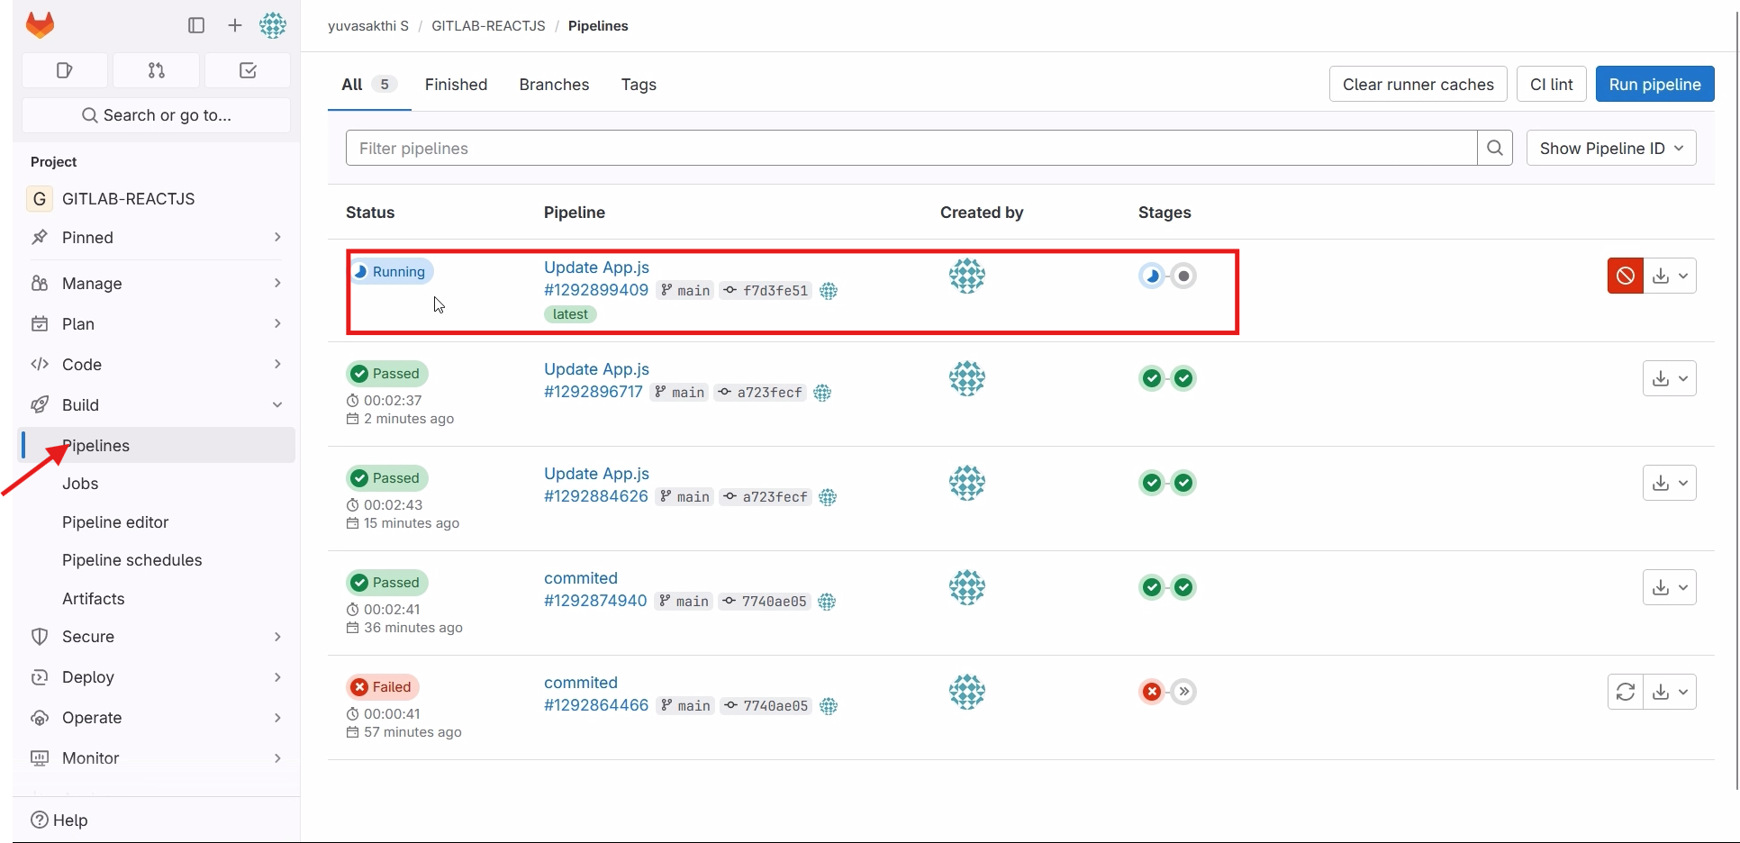Open the Help question mark link

coord(59,820)
